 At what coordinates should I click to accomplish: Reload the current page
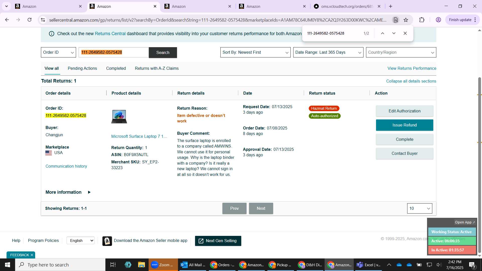tap(30, 20)
